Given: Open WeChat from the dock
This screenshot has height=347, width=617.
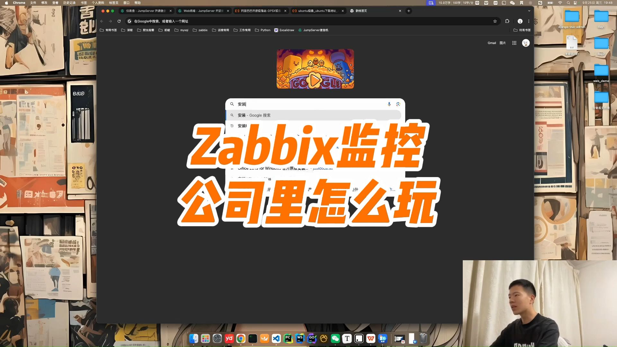Looking at the screenshot, I should [x=335, y=338].
